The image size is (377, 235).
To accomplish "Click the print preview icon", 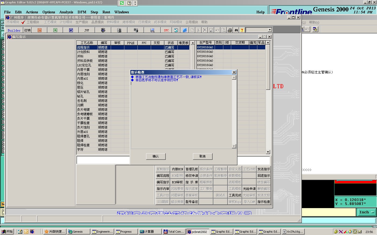I will [x=224, y=30].
